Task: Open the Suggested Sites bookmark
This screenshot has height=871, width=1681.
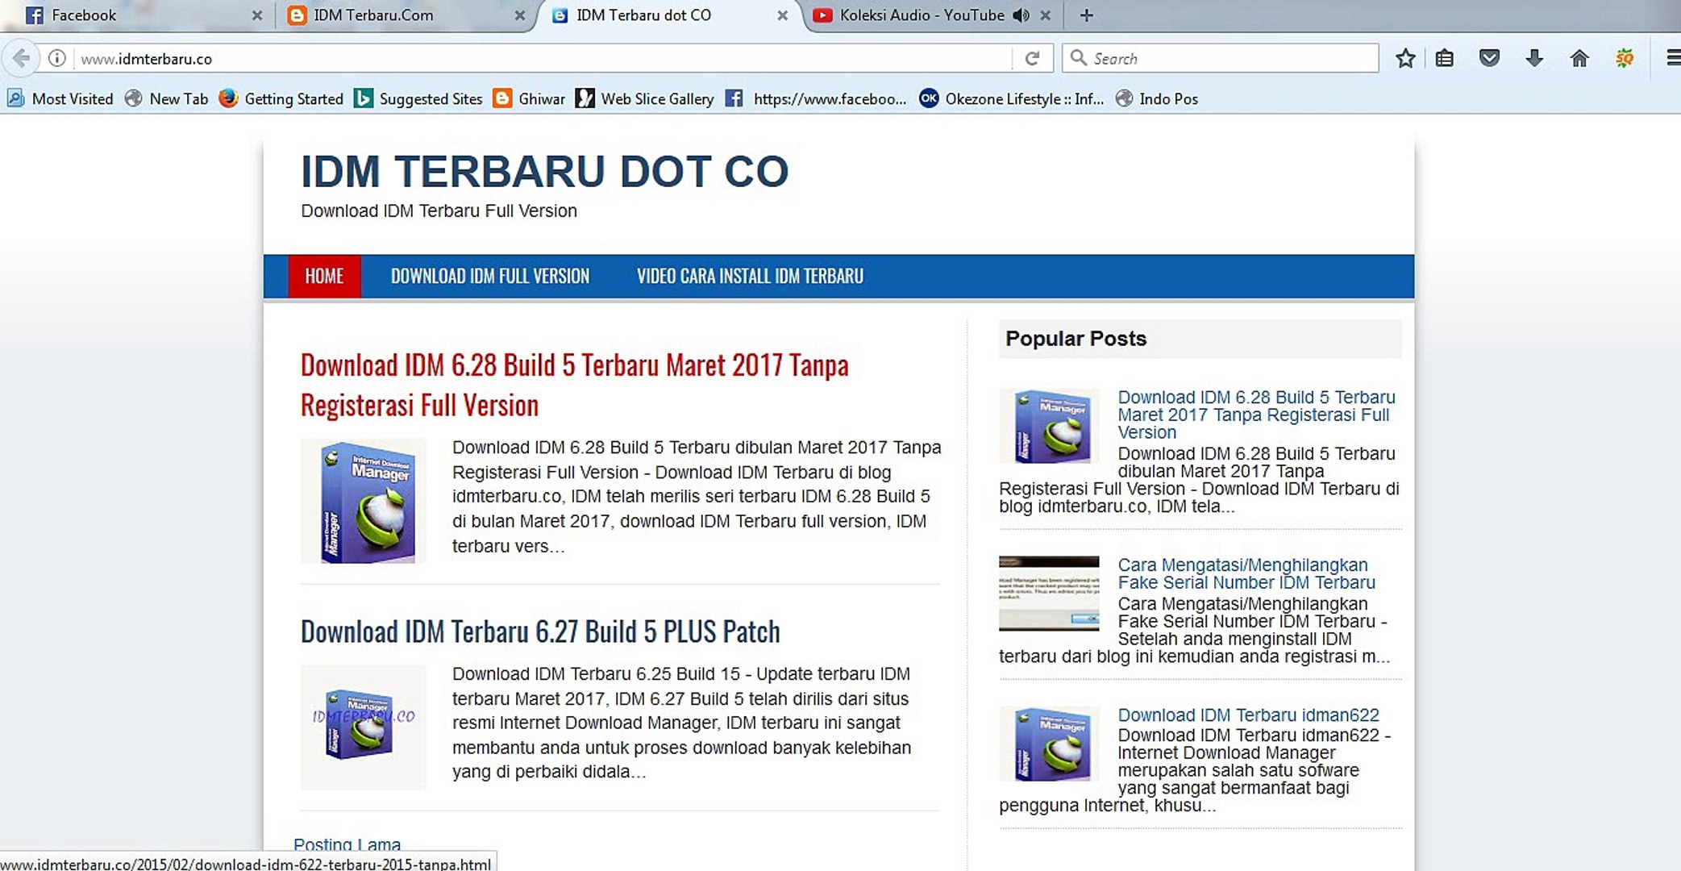Action: click(x=418, y=98)
